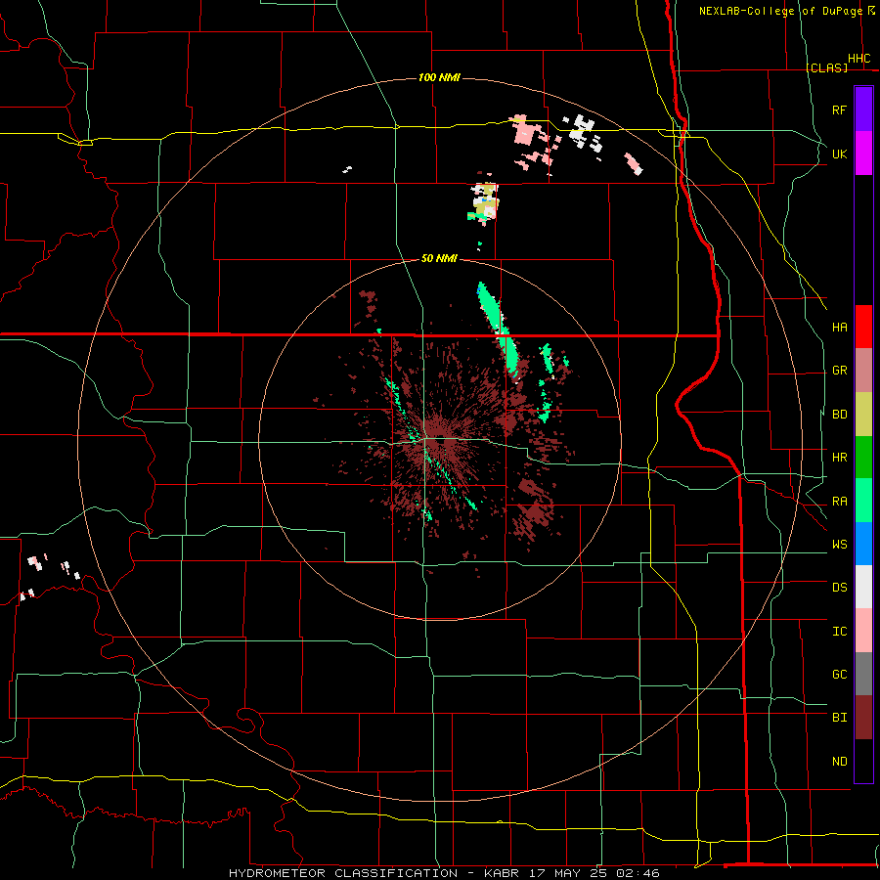Click the 02:46 timestamp

(638, 873)
